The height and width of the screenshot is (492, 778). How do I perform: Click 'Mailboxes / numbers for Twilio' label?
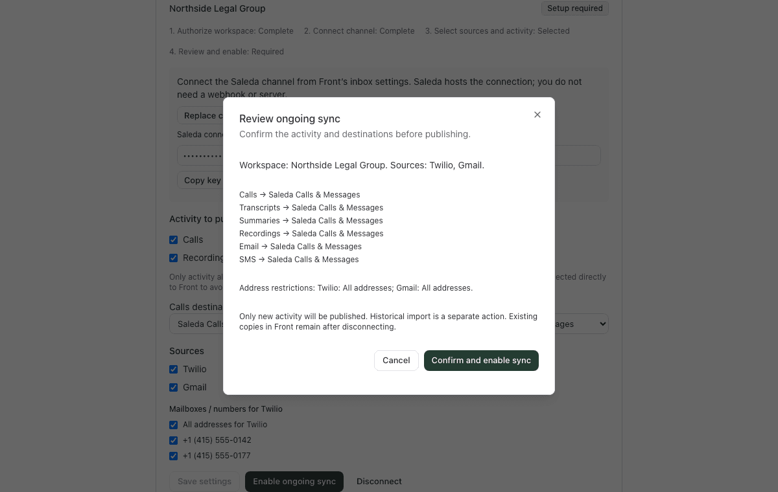pos(226,409)
